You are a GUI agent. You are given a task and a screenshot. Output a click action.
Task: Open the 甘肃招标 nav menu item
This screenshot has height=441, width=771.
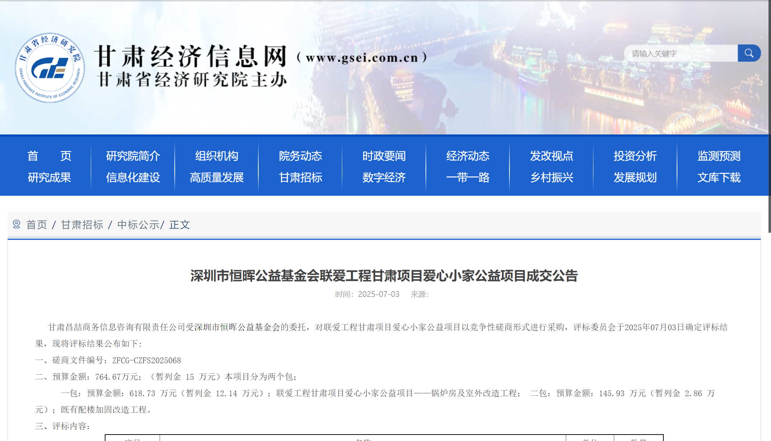pos(301,177)
